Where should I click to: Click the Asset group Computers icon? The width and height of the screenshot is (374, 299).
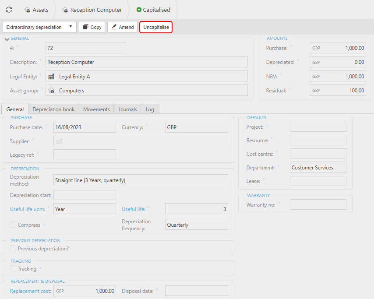pos(51,91)
